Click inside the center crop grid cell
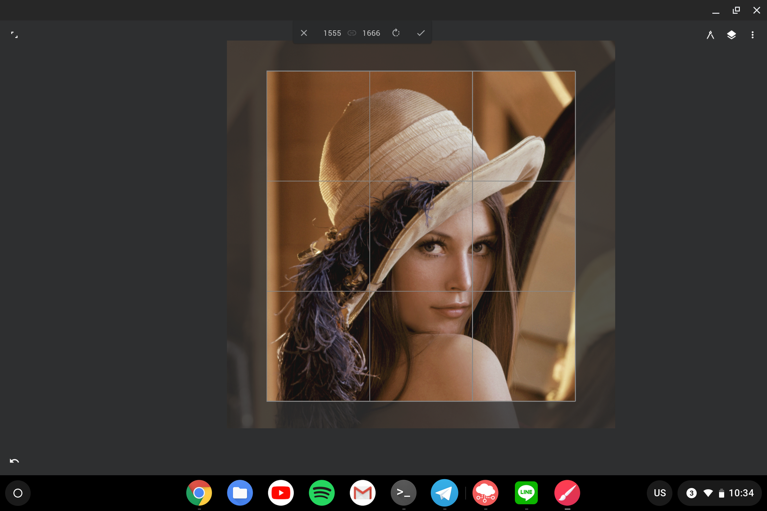Viewport: 767px width, 511px height. 421,236
